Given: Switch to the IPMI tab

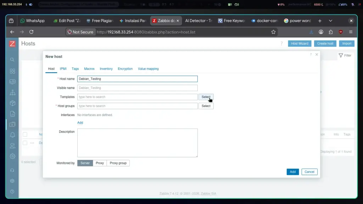Looking at the screenshot, I should pyautogui.click(x=63, y=69).
